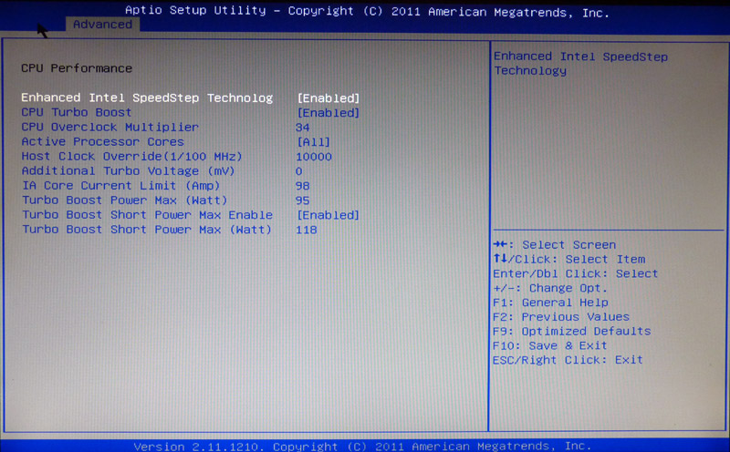Click the +/-: Change Opt. hint
Image resolution: width=730 pixels, height=452 pixels.
550,288
